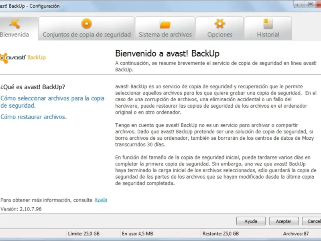
Task: Click the orange folder icon
Action: pos(165,25)
